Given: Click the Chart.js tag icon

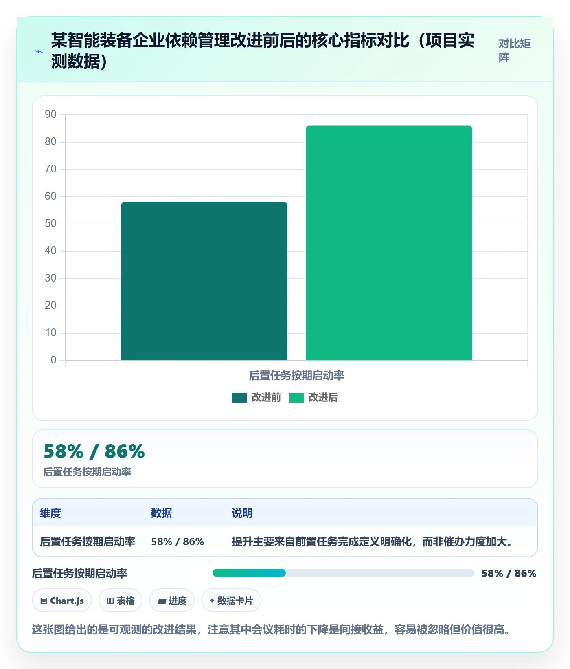Looking at the screenshot, I should point(44,601).
